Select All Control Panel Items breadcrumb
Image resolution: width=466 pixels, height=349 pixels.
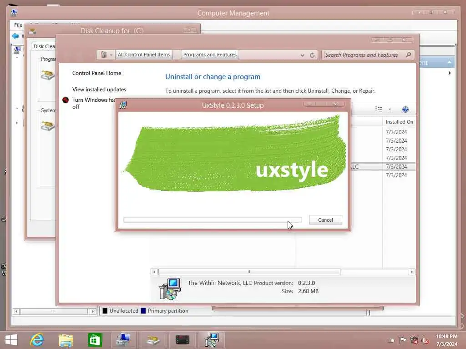click(x=144, y=55)
